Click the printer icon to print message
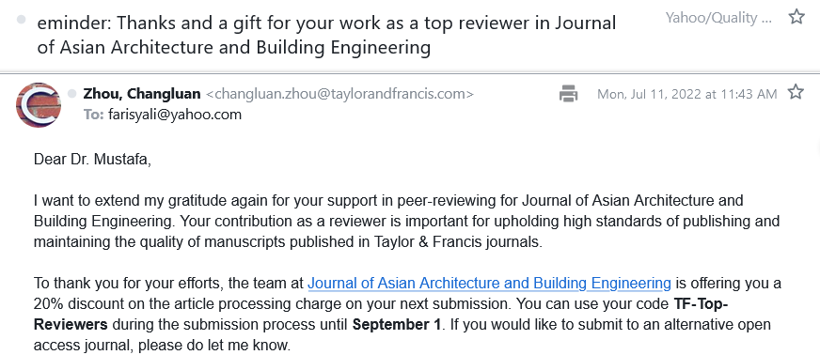This screenshot has width=820, height=355. point(569,94)
